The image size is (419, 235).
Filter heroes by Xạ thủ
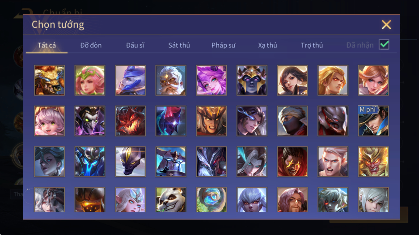point(267,45)
